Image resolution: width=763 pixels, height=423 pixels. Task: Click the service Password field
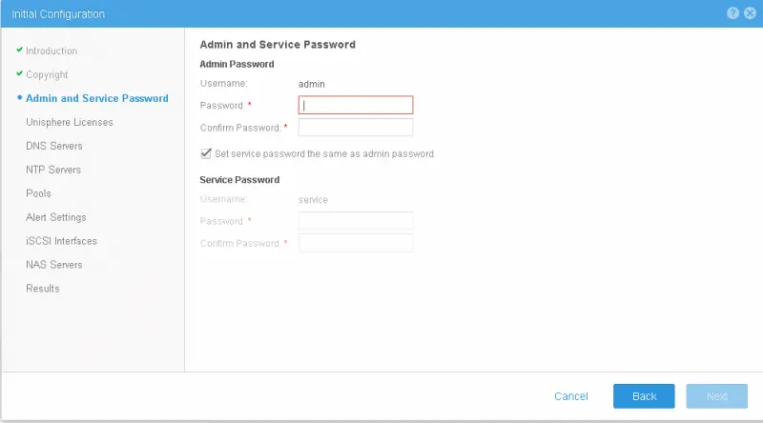click(x=356, y=221)
